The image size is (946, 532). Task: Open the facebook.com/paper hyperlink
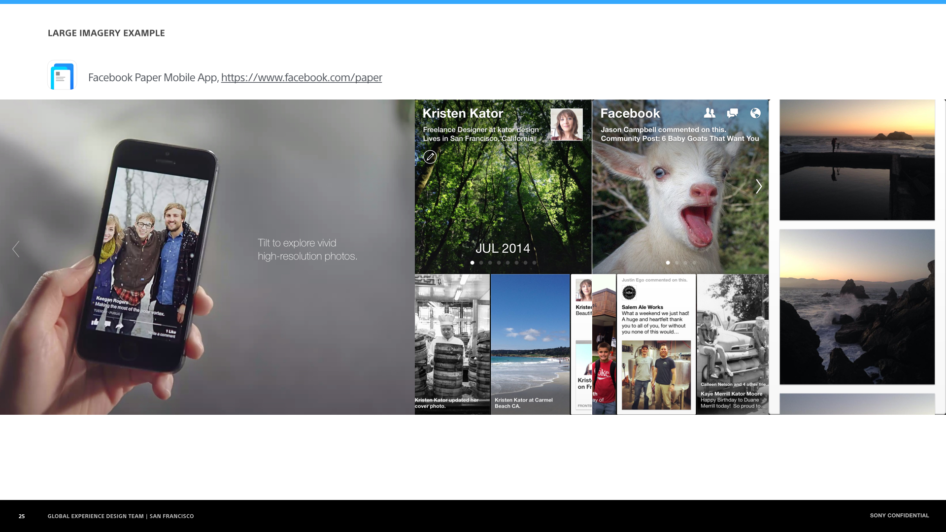301,77
